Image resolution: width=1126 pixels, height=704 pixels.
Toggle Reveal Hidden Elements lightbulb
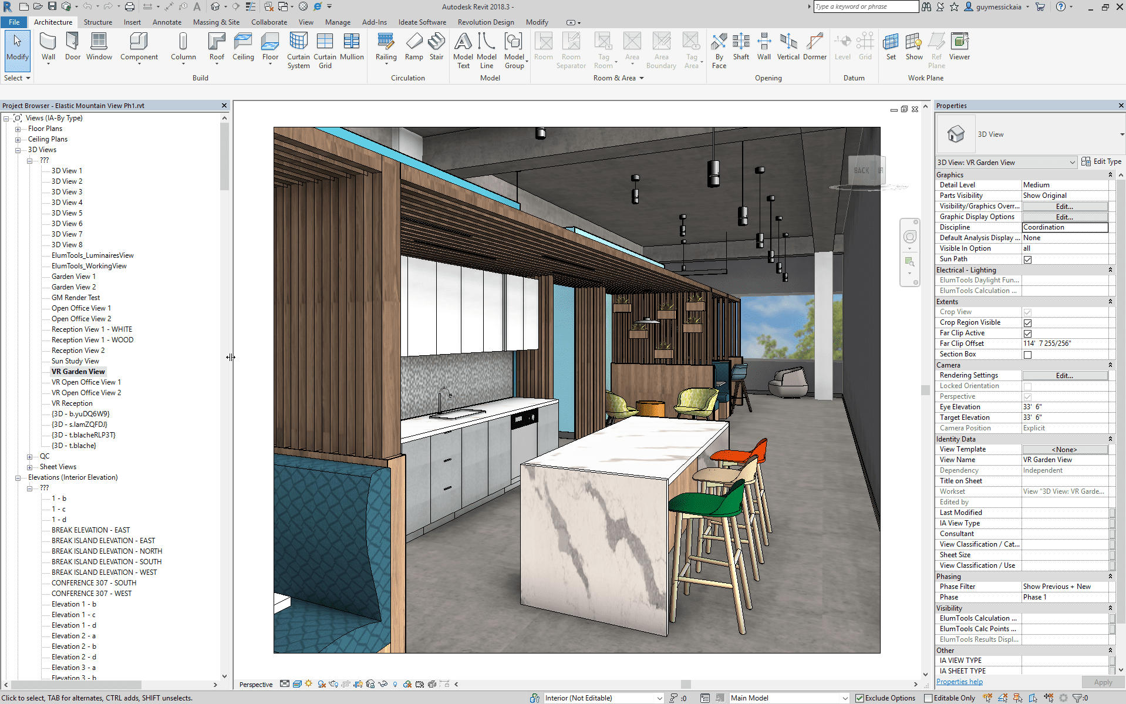click(395, 684)
